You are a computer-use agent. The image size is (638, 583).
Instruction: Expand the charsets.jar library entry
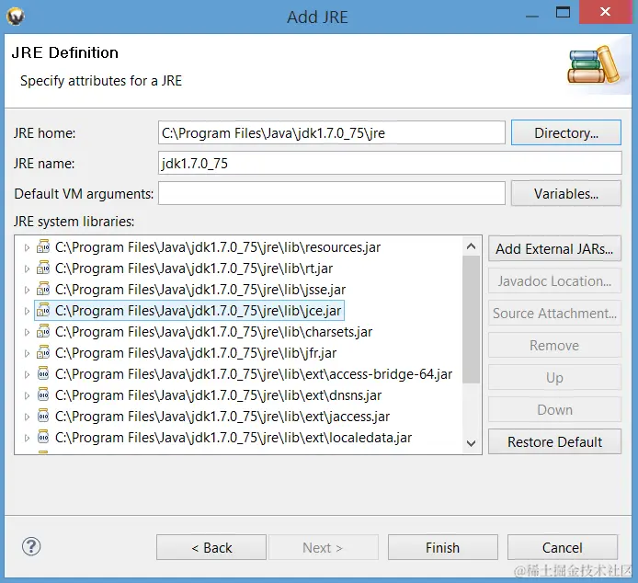click(27, 332)
